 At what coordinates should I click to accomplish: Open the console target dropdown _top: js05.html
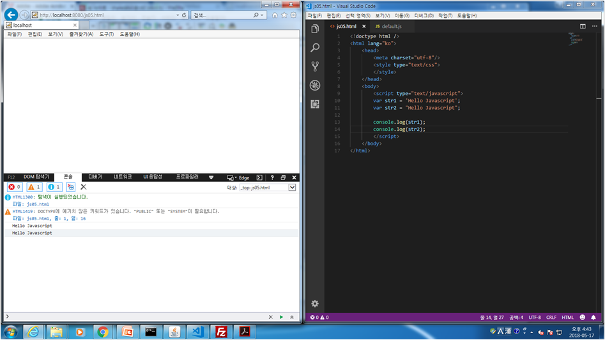[268, 188]
